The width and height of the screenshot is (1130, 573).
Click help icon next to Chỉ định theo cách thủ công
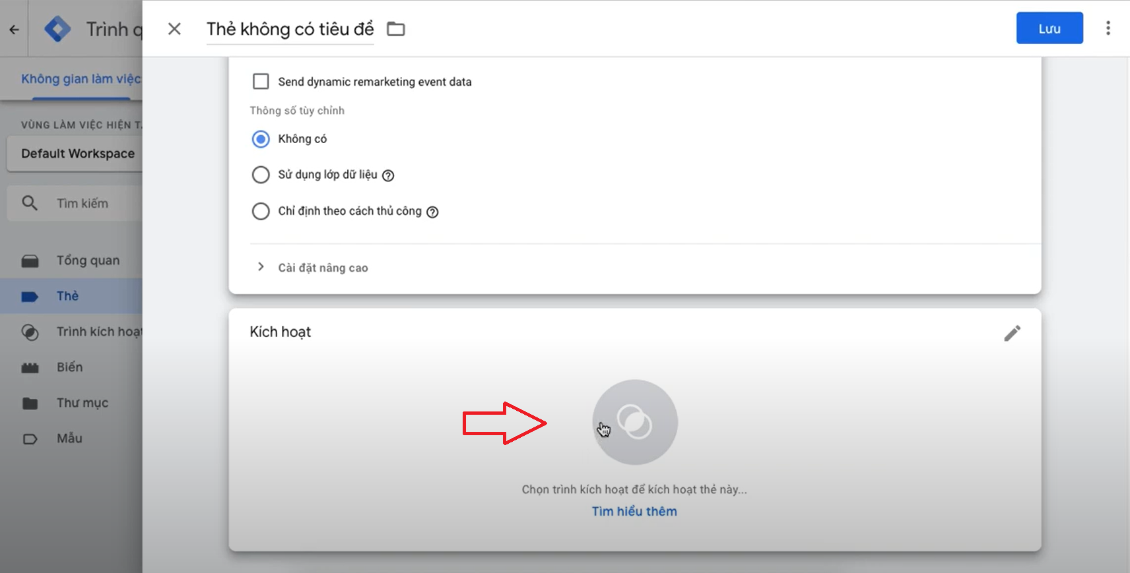(432, 212)
